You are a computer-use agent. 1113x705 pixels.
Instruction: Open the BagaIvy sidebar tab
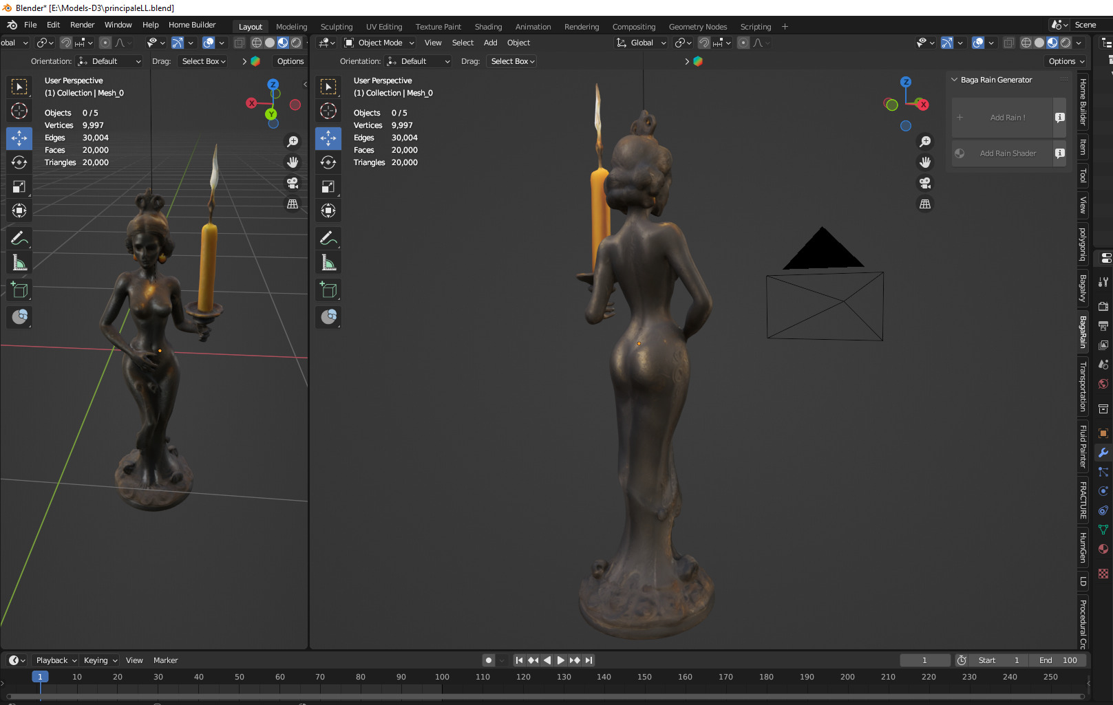coord(1083,288)
